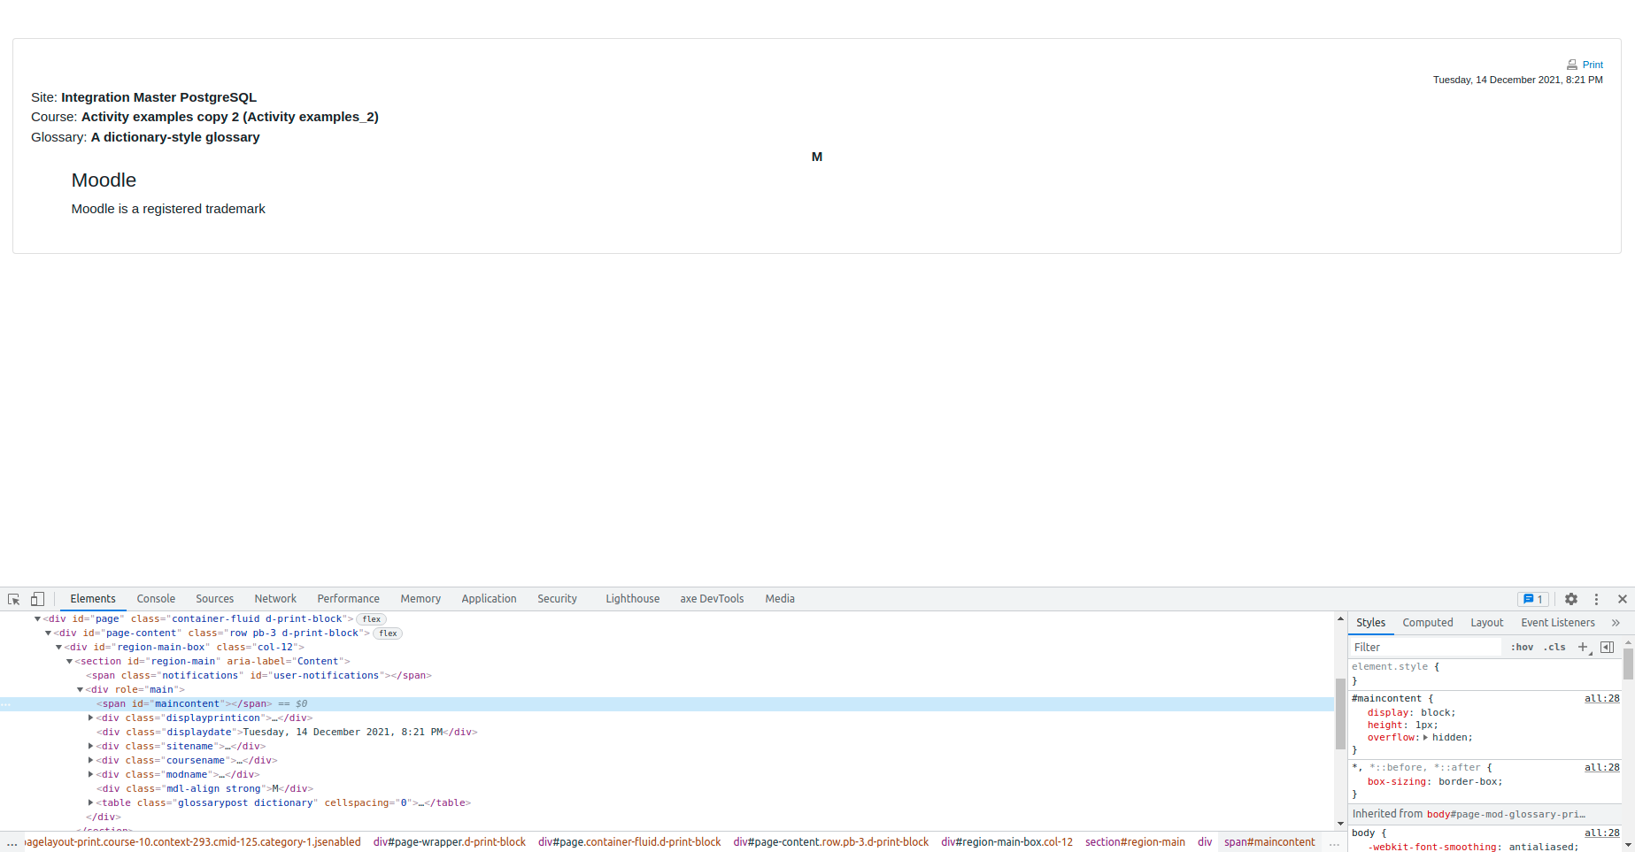
Task: Collapse the div#region-main-box node
Action: (x=58, y=648)
